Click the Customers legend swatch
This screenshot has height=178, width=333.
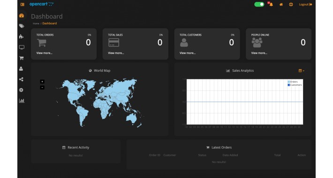[288, 85]
